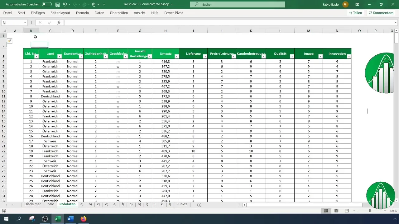Click the vertical scrollbar down arrow
This screenshot has height=224, width=399.
pyautogui.click(x=396, y=200)
